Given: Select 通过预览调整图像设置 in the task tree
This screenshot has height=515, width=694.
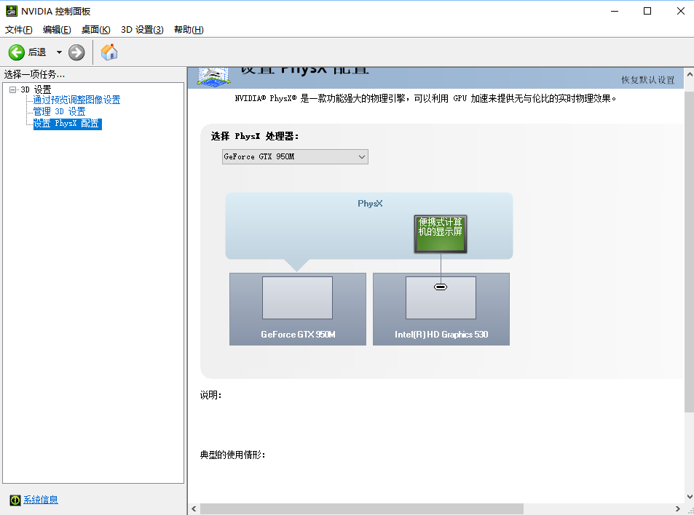Looking at the screenshot, I should pyautogui.click(x=76, y=100).
